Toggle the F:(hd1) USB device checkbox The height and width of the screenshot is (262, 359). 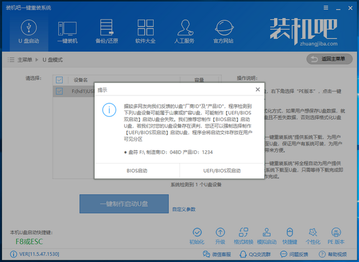(60, 90)
